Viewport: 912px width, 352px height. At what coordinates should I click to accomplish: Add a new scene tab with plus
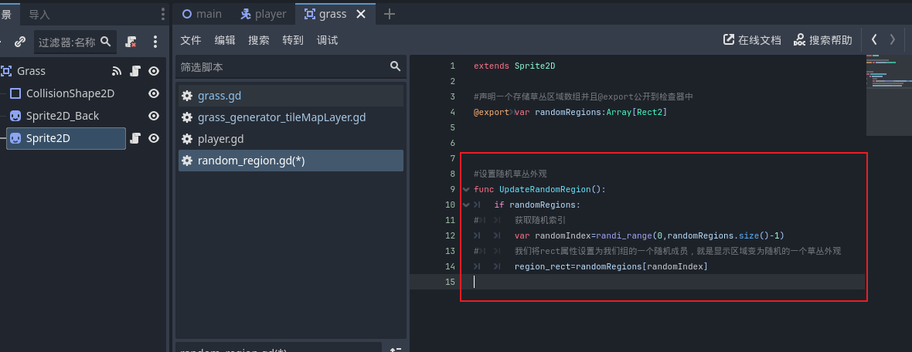[389, 15]
